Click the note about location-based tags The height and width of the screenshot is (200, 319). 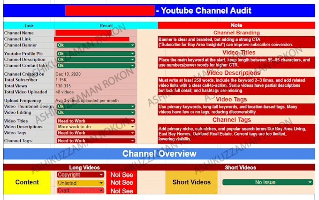pos(236,109)
